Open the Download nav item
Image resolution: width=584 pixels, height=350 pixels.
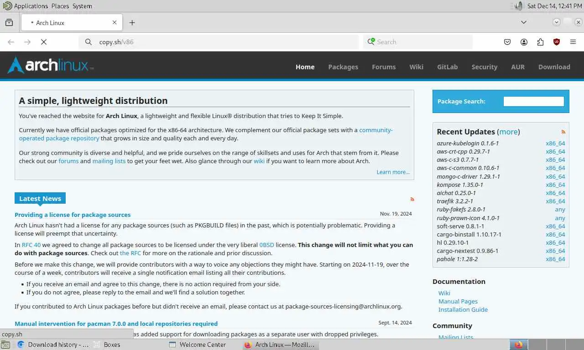554,67
